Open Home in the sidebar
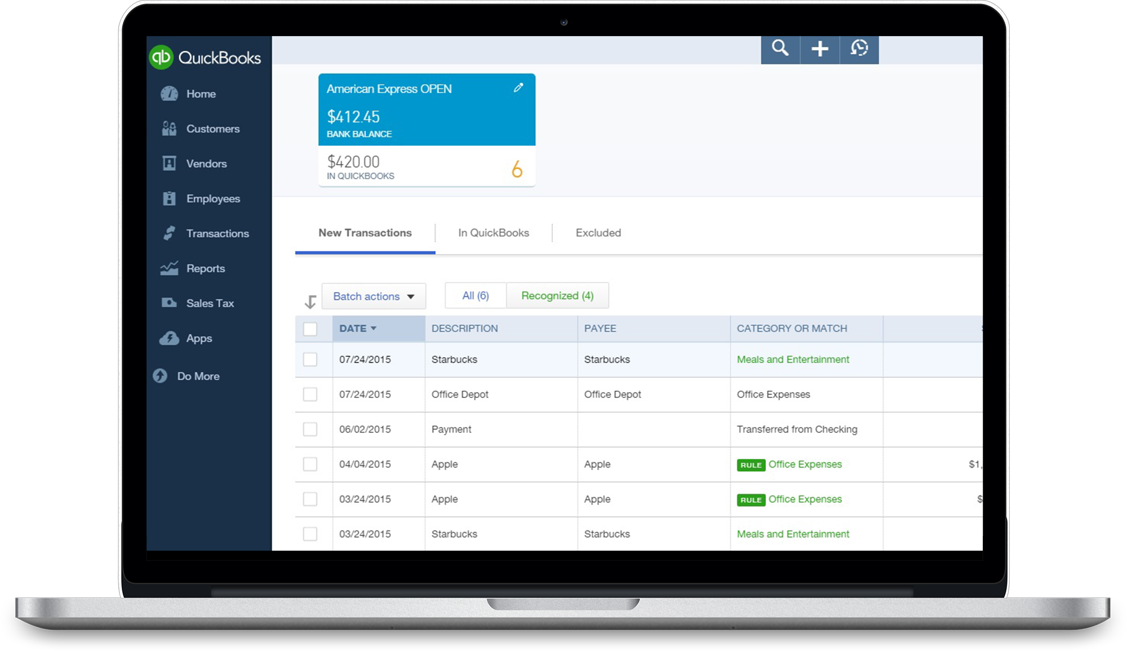The image size is (1127, 651). point(201,94)
